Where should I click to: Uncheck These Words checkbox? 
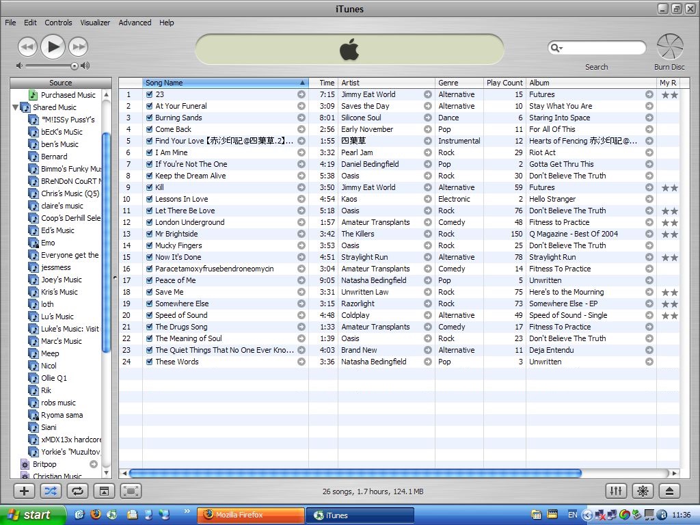tap(150, 362)
